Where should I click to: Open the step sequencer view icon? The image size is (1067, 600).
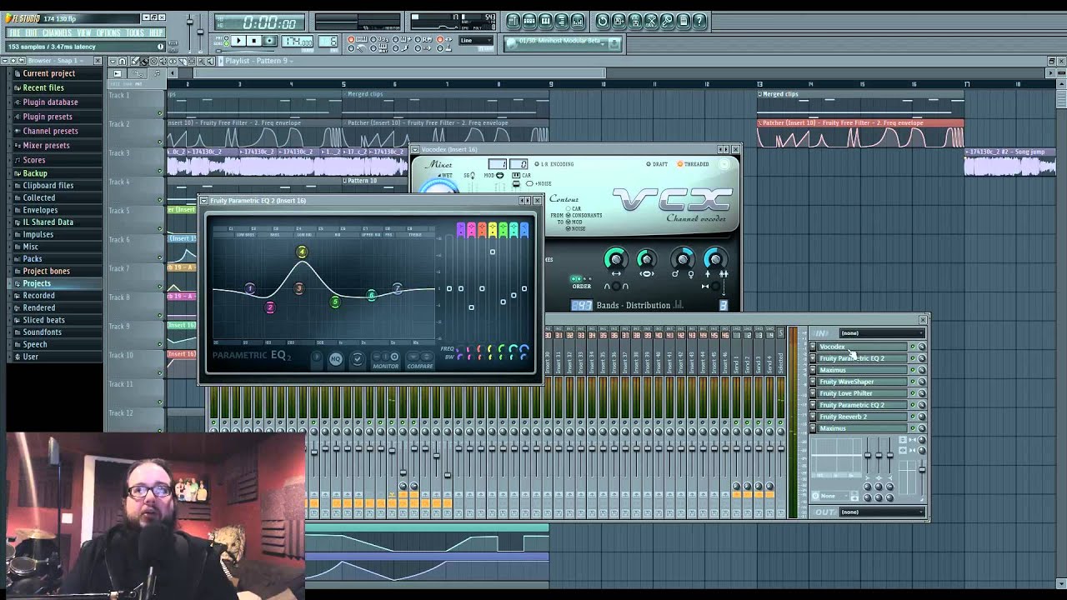click(529, 21)
